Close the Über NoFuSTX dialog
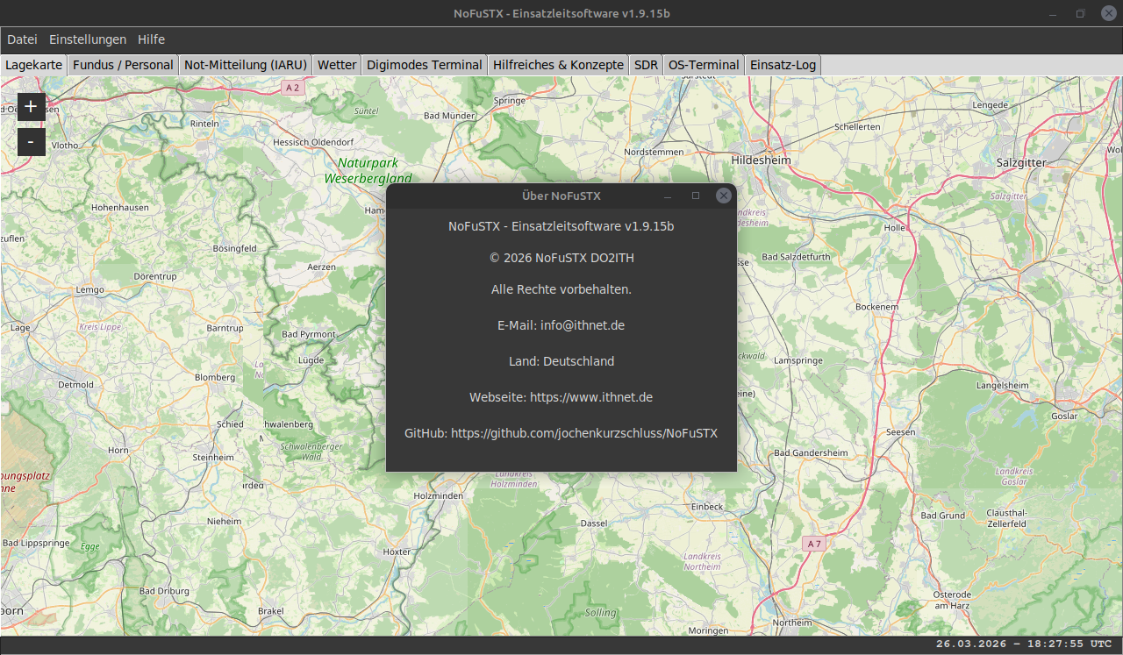The image size is (1123, 655). click(724, 196)
